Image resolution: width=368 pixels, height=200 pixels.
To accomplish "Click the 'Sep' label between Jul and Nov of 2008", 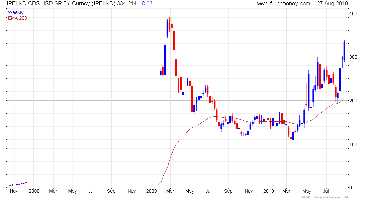I will click(x=111, y=191).
